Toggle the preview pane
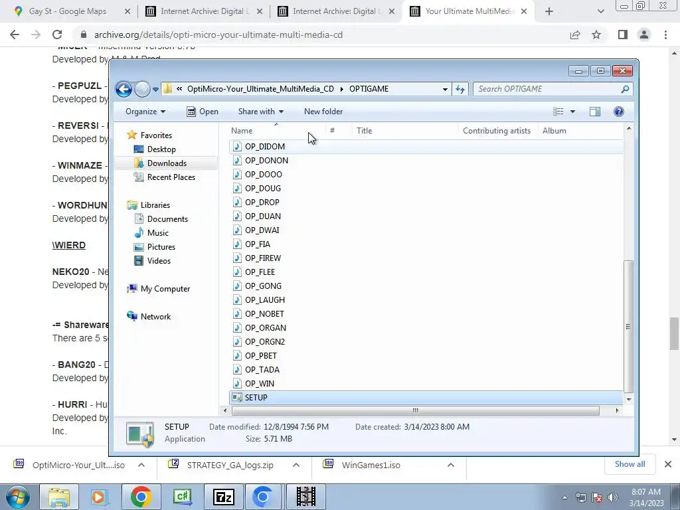 (x=595, y=112)
